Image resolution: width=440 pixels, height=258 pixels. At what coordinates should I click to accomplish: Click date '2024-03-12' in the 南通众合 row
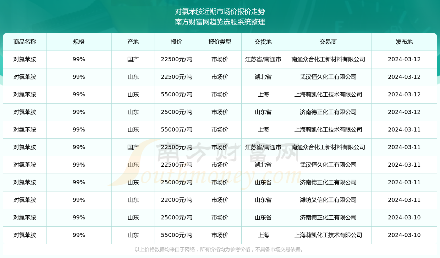click(x=404, y=59)
